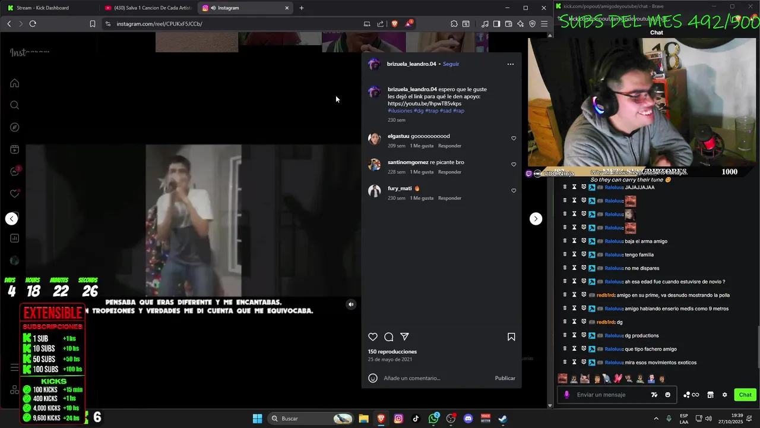760x428 pixels.
Task: Reload the Instagram page
Action: (33, 24)
